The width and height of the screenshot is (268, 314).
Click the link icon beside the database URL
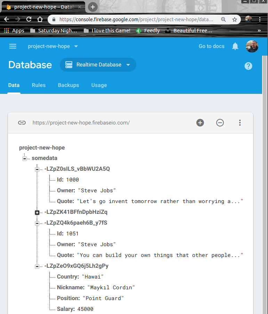22,122
